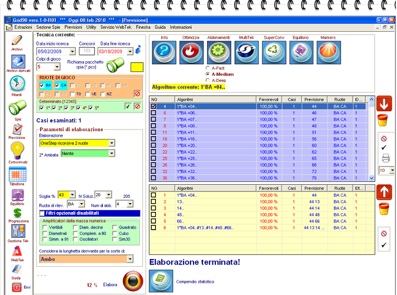Open the Data fine ricerca dropdown

coord(130,51)
